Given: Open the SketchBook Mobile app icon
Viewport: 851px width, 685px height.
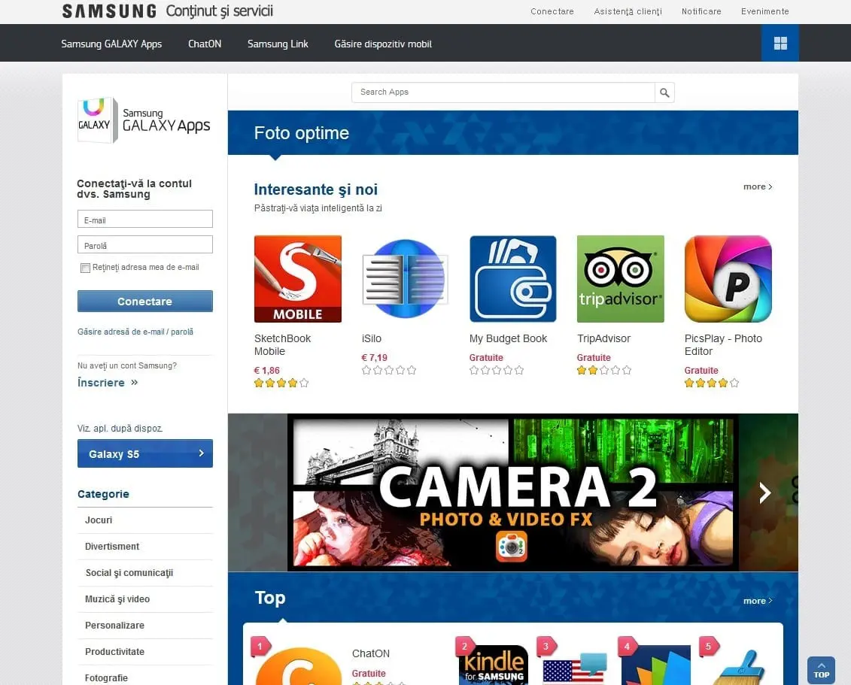Looking at the screenshot, I should pos(297,279).
